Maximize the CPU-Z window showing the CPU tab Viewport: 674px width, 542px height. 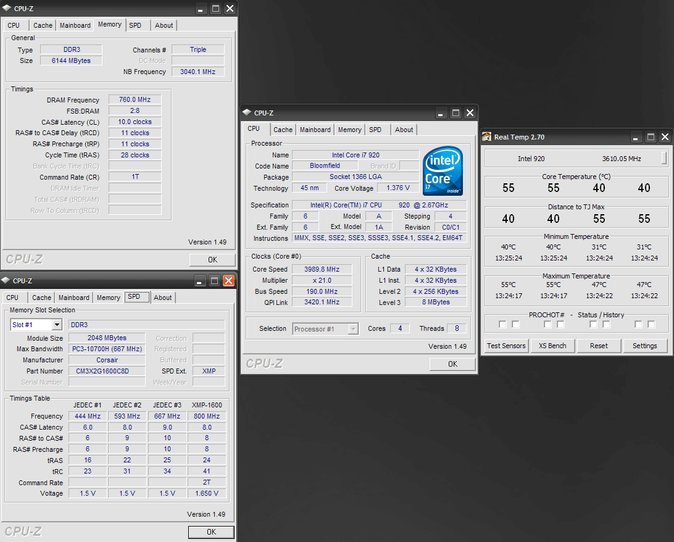click(x=456, y=112)
